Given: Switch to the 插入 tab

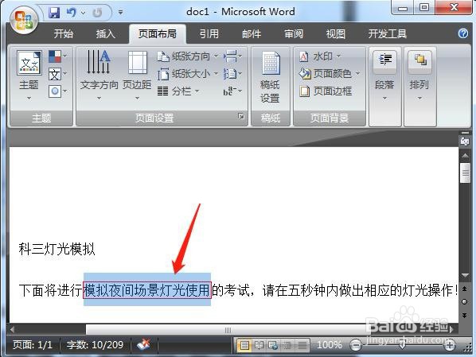Looking at the screenshot, I should 105,33.
